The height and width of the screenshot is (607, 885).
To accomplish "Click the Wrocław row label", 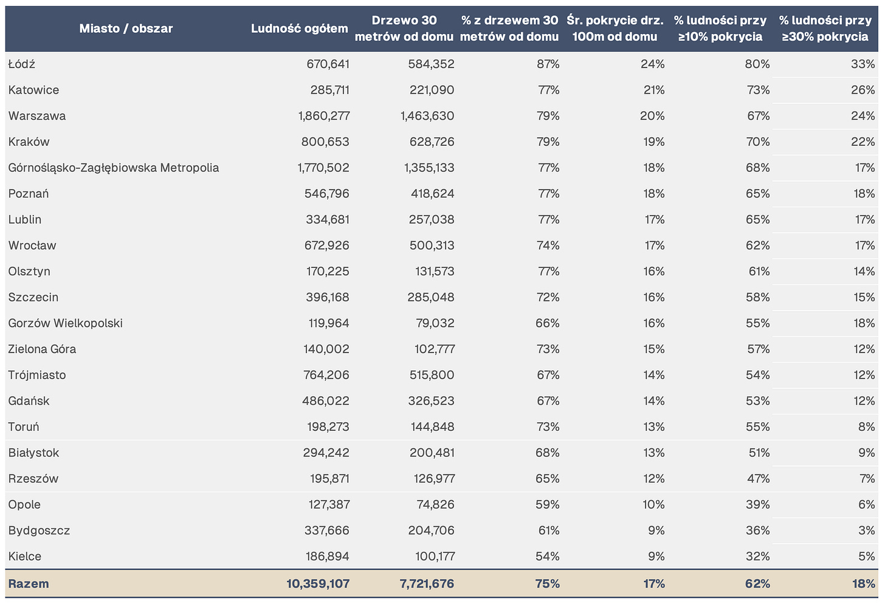I will tap(32, 245).
